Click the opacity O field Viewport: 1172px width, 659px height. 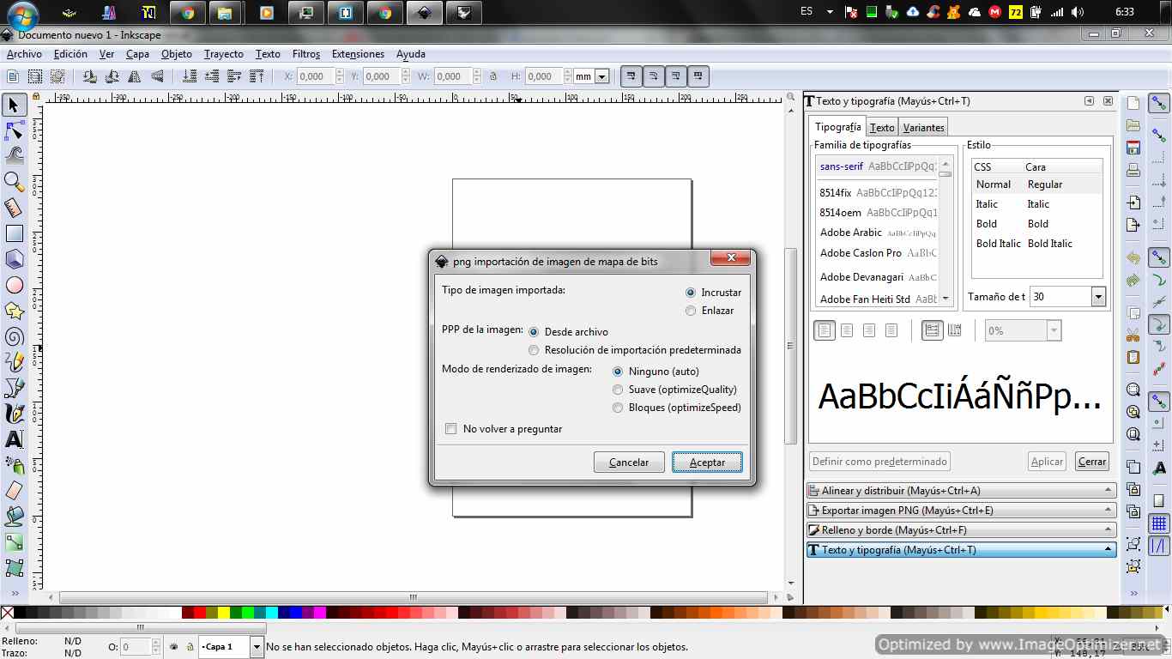[136, 647]
